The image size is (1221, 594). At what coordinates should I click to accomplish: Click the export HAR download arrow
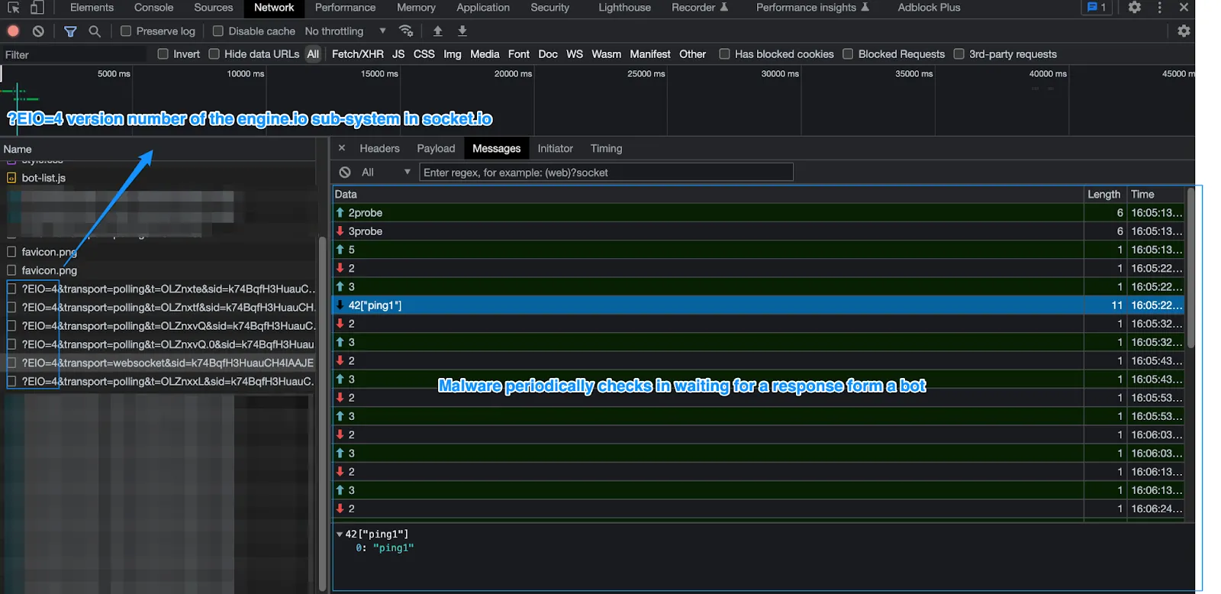tap(462, 31)
